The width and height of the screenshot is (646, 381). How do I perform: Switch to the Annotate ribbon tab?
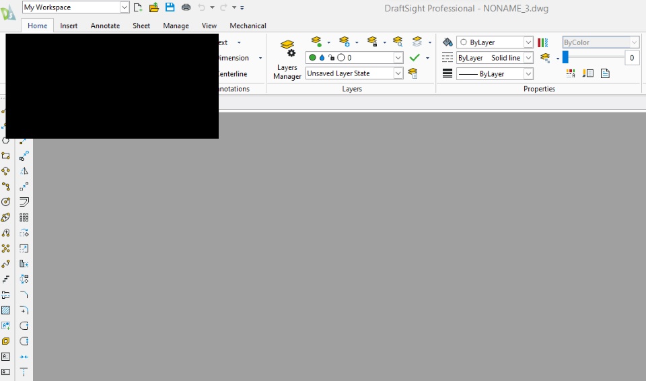coord(105,26)
